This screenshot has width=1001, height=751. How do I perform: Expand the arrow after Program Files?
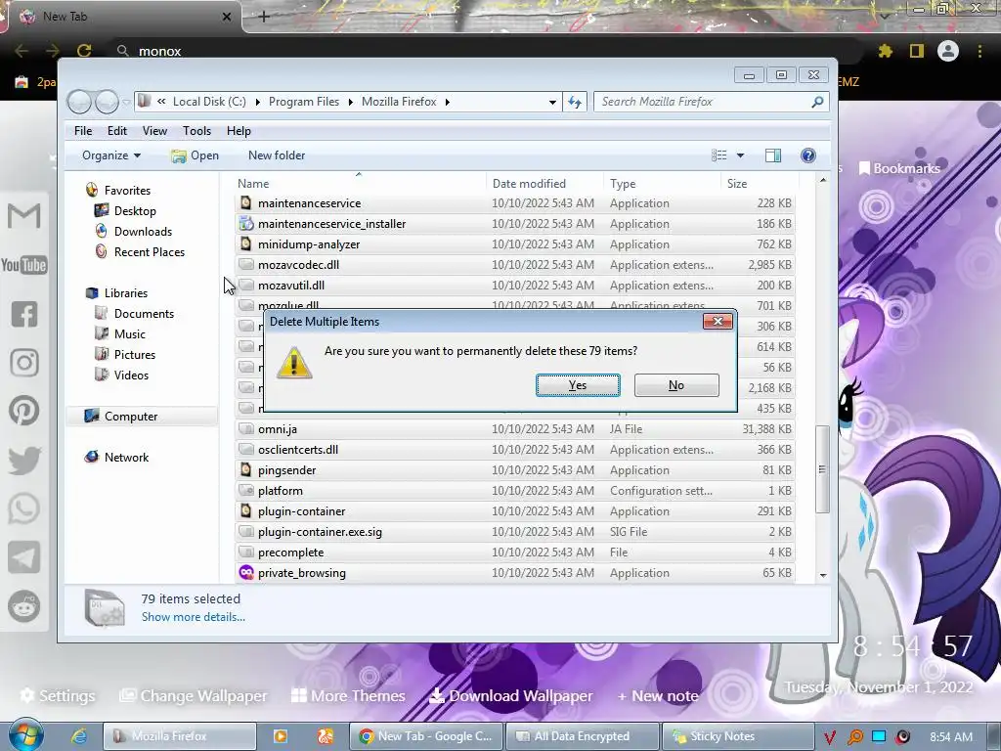click(351, 102)
